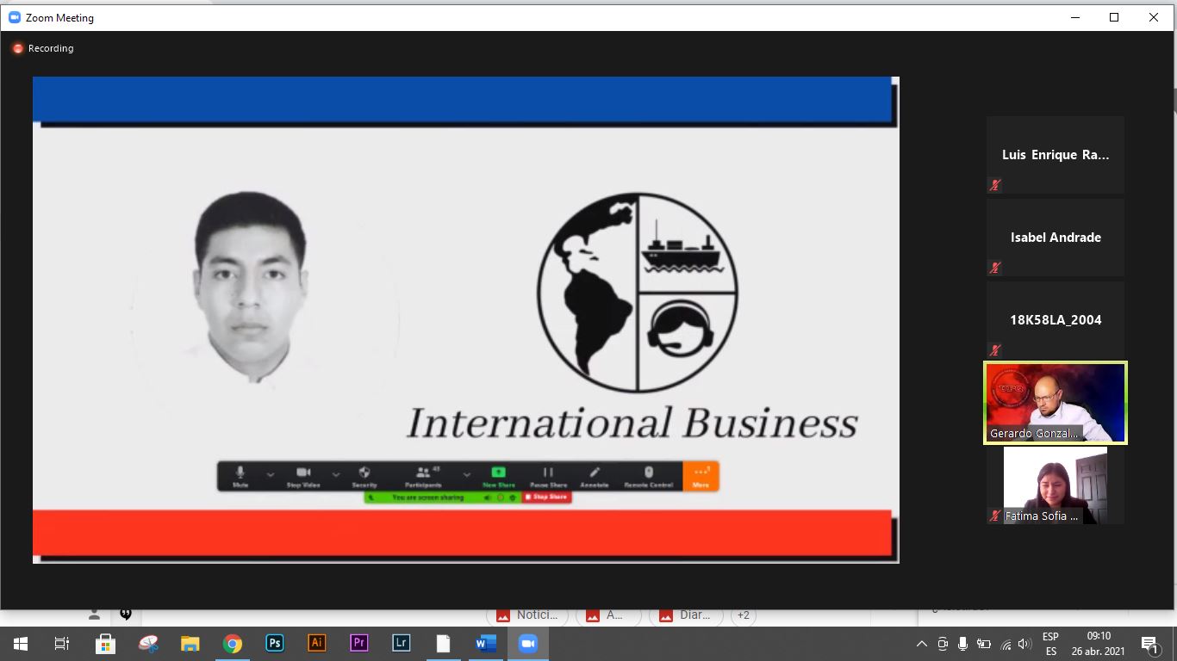Switch the ESP ES input language

pyautogui.click(x=1050, y=644)
